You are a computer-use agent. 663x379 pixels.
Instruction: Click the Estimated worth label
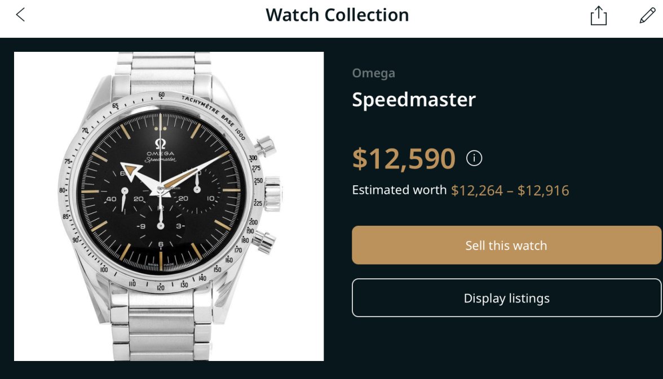pyautogui.click(x=399, y=190)
